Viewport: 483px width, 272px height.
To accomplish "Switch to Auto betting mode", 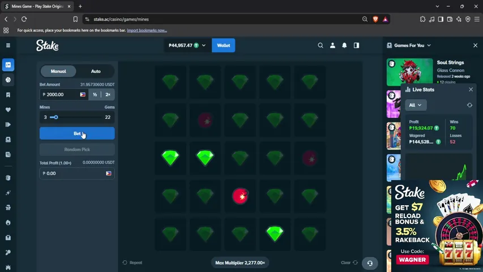I will pyautogui.click(x=96, y=71).
